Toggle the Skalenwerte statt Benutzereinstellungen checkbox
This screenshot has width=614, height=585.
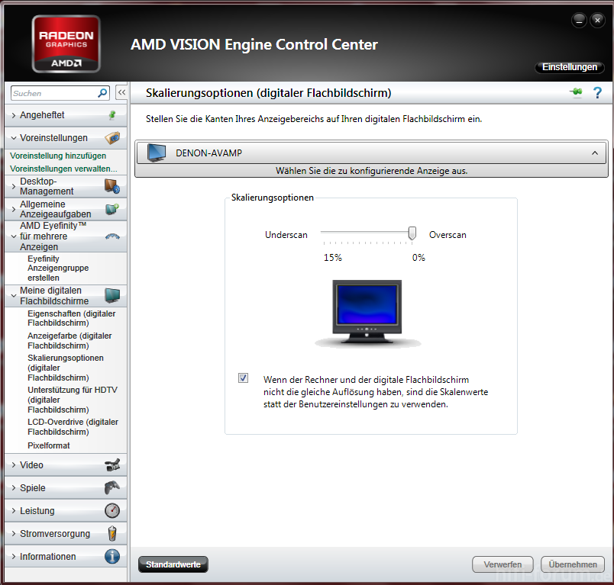click(x=243, y=378)
